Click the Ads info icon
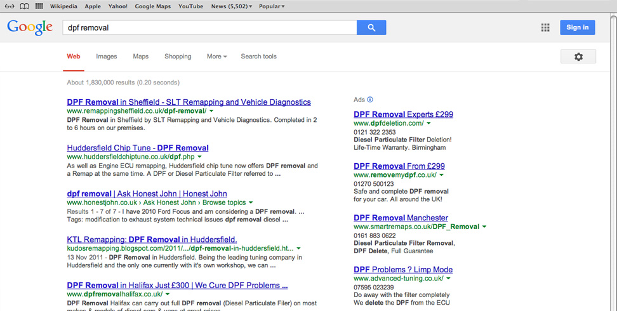The width and height of the screenshot is (617, 311). 370,100
